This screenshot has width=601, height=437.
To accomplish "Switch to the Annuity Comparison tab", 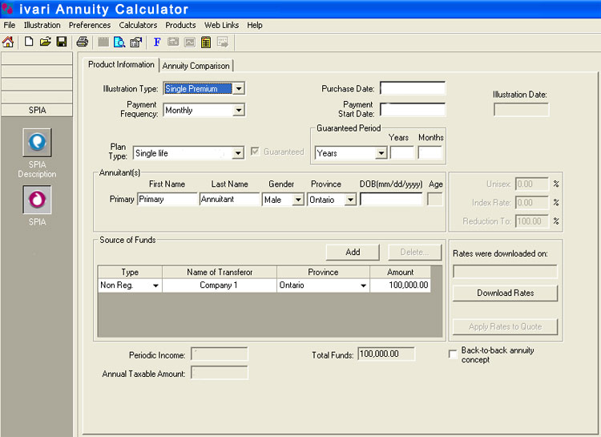I will 196,66.
